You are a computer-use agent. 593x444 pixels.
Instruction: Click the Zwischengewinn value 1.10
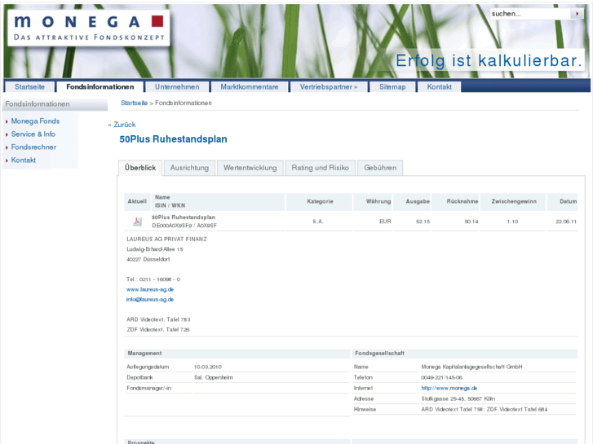tap(512, 222)
